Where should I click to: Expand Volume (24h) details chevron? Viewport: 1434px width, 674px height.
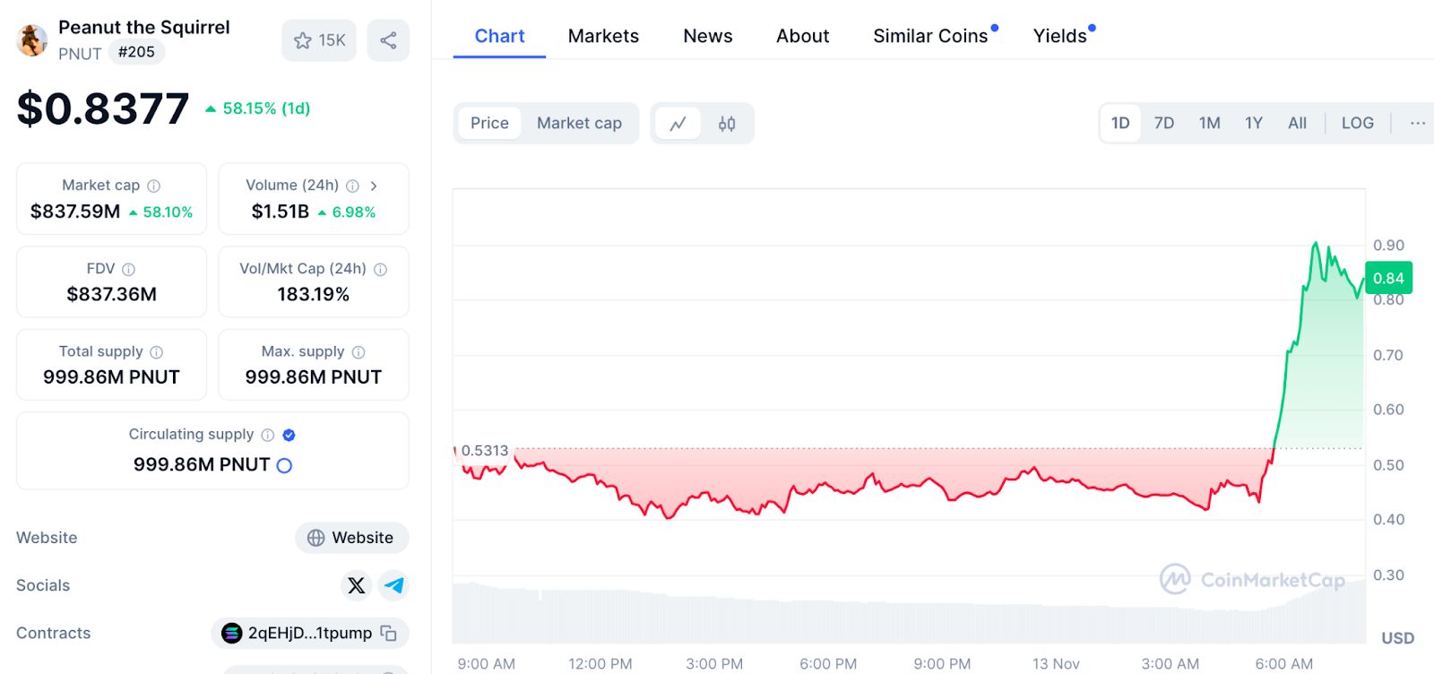[374, 186]
